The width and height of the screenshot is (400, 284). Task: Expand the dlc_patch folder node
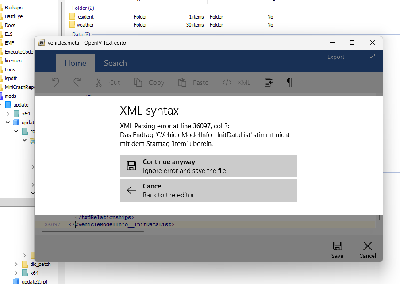coord(16,264)
